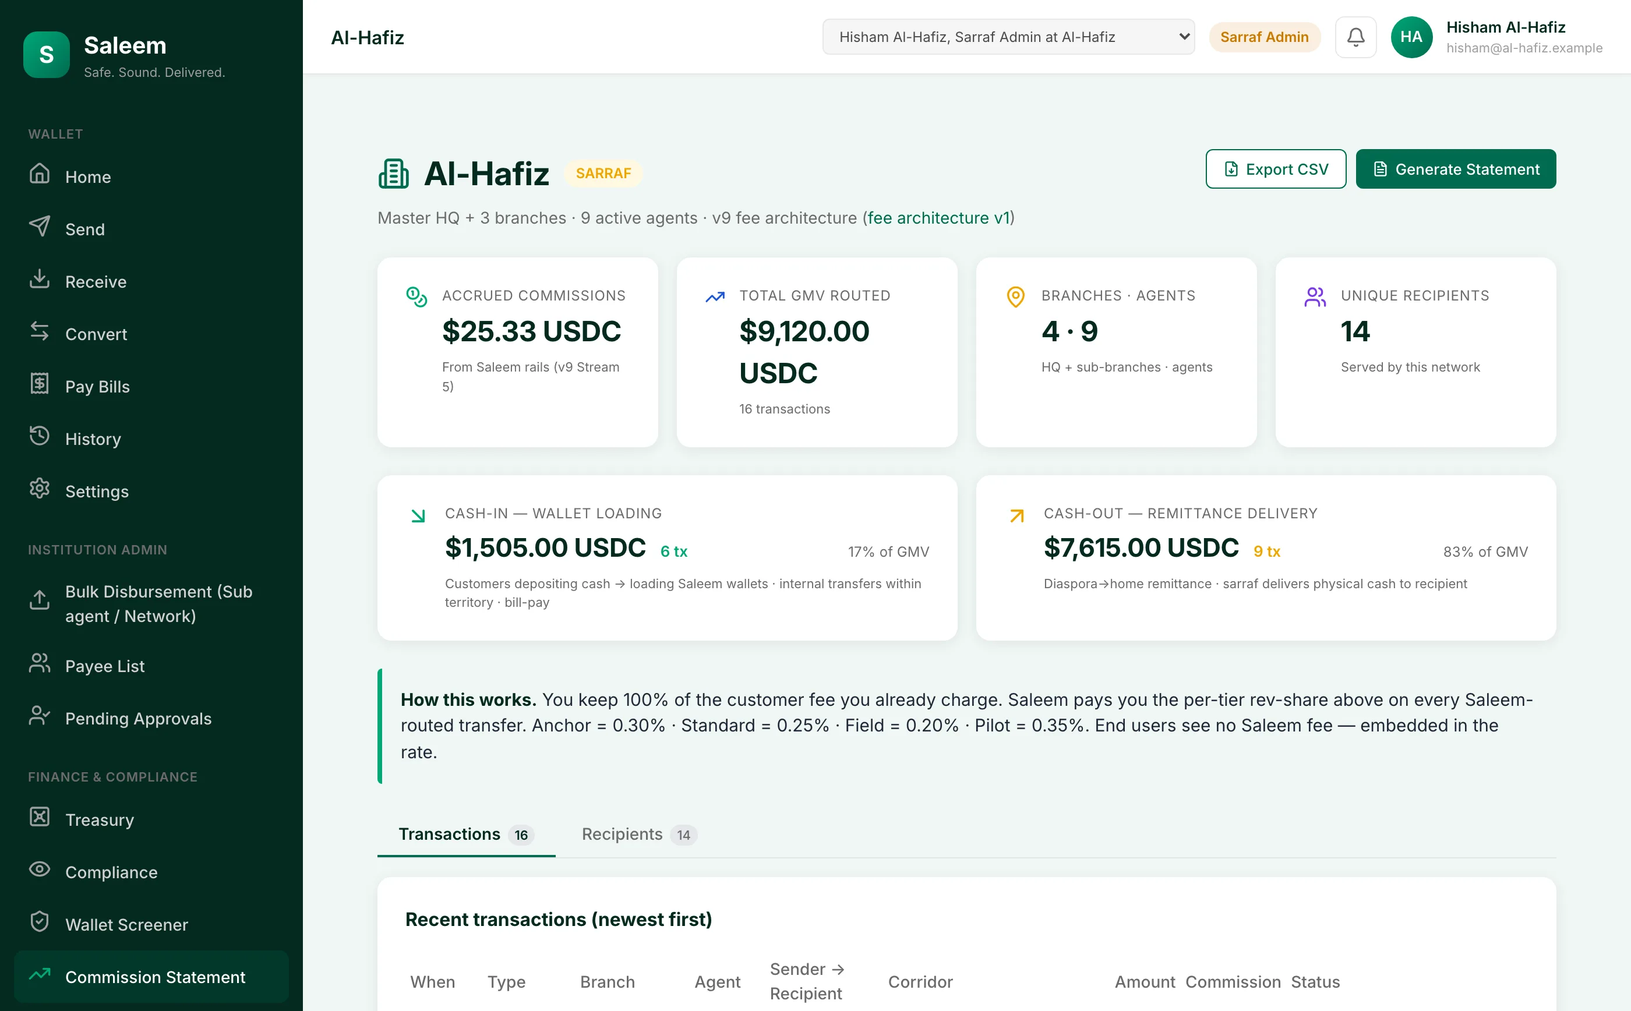
Task: Click the Branch column header
Action: click(607, 981)
